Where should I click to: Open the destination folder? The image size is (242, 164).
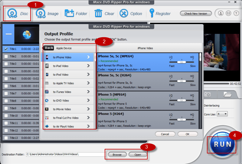[x=138, y=155]
